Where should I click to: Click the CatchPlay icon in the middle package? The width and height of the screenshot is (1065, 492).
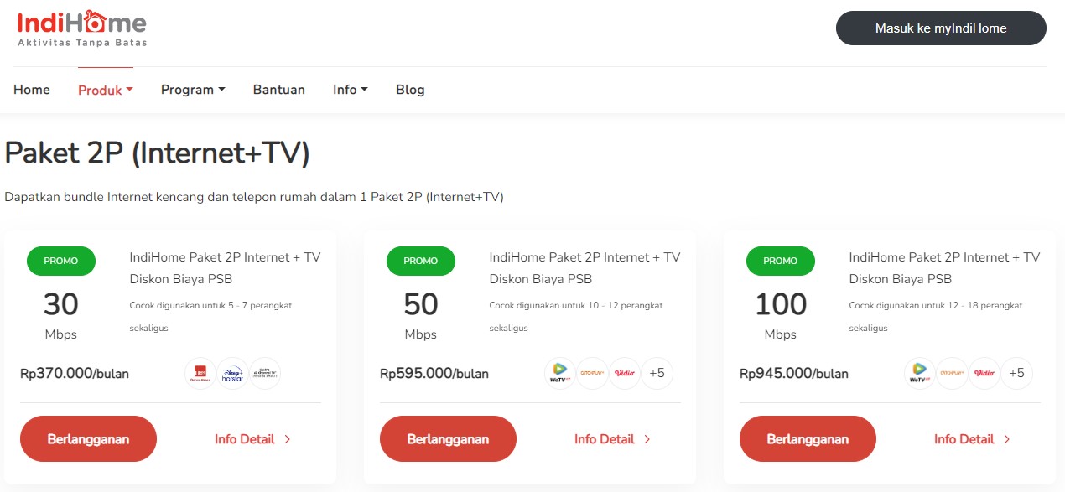point(592,373)
